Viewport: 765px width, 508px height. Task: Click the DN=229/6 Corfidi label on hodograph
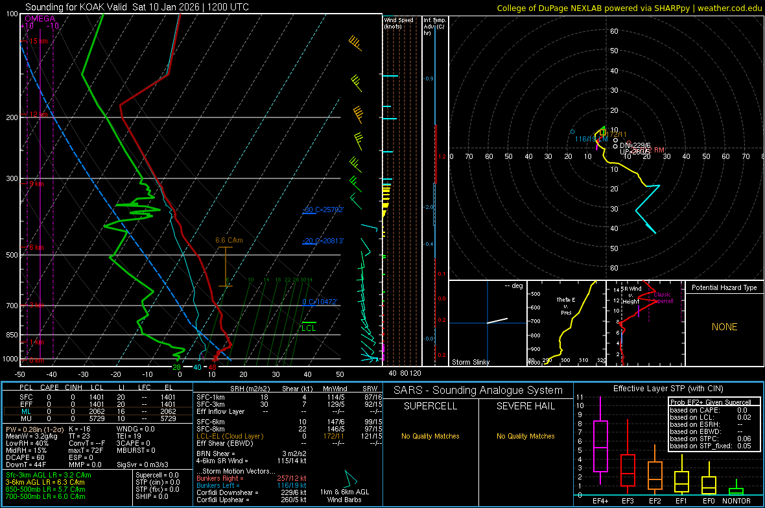[635, 145]
